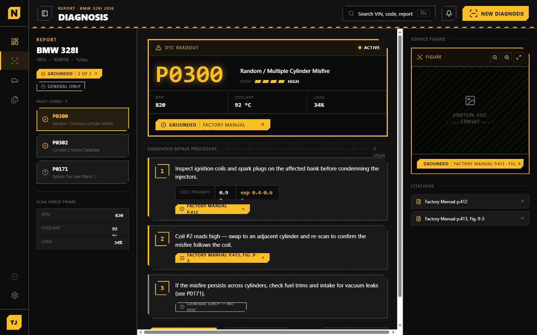Click the step 2 number marker

162,239
